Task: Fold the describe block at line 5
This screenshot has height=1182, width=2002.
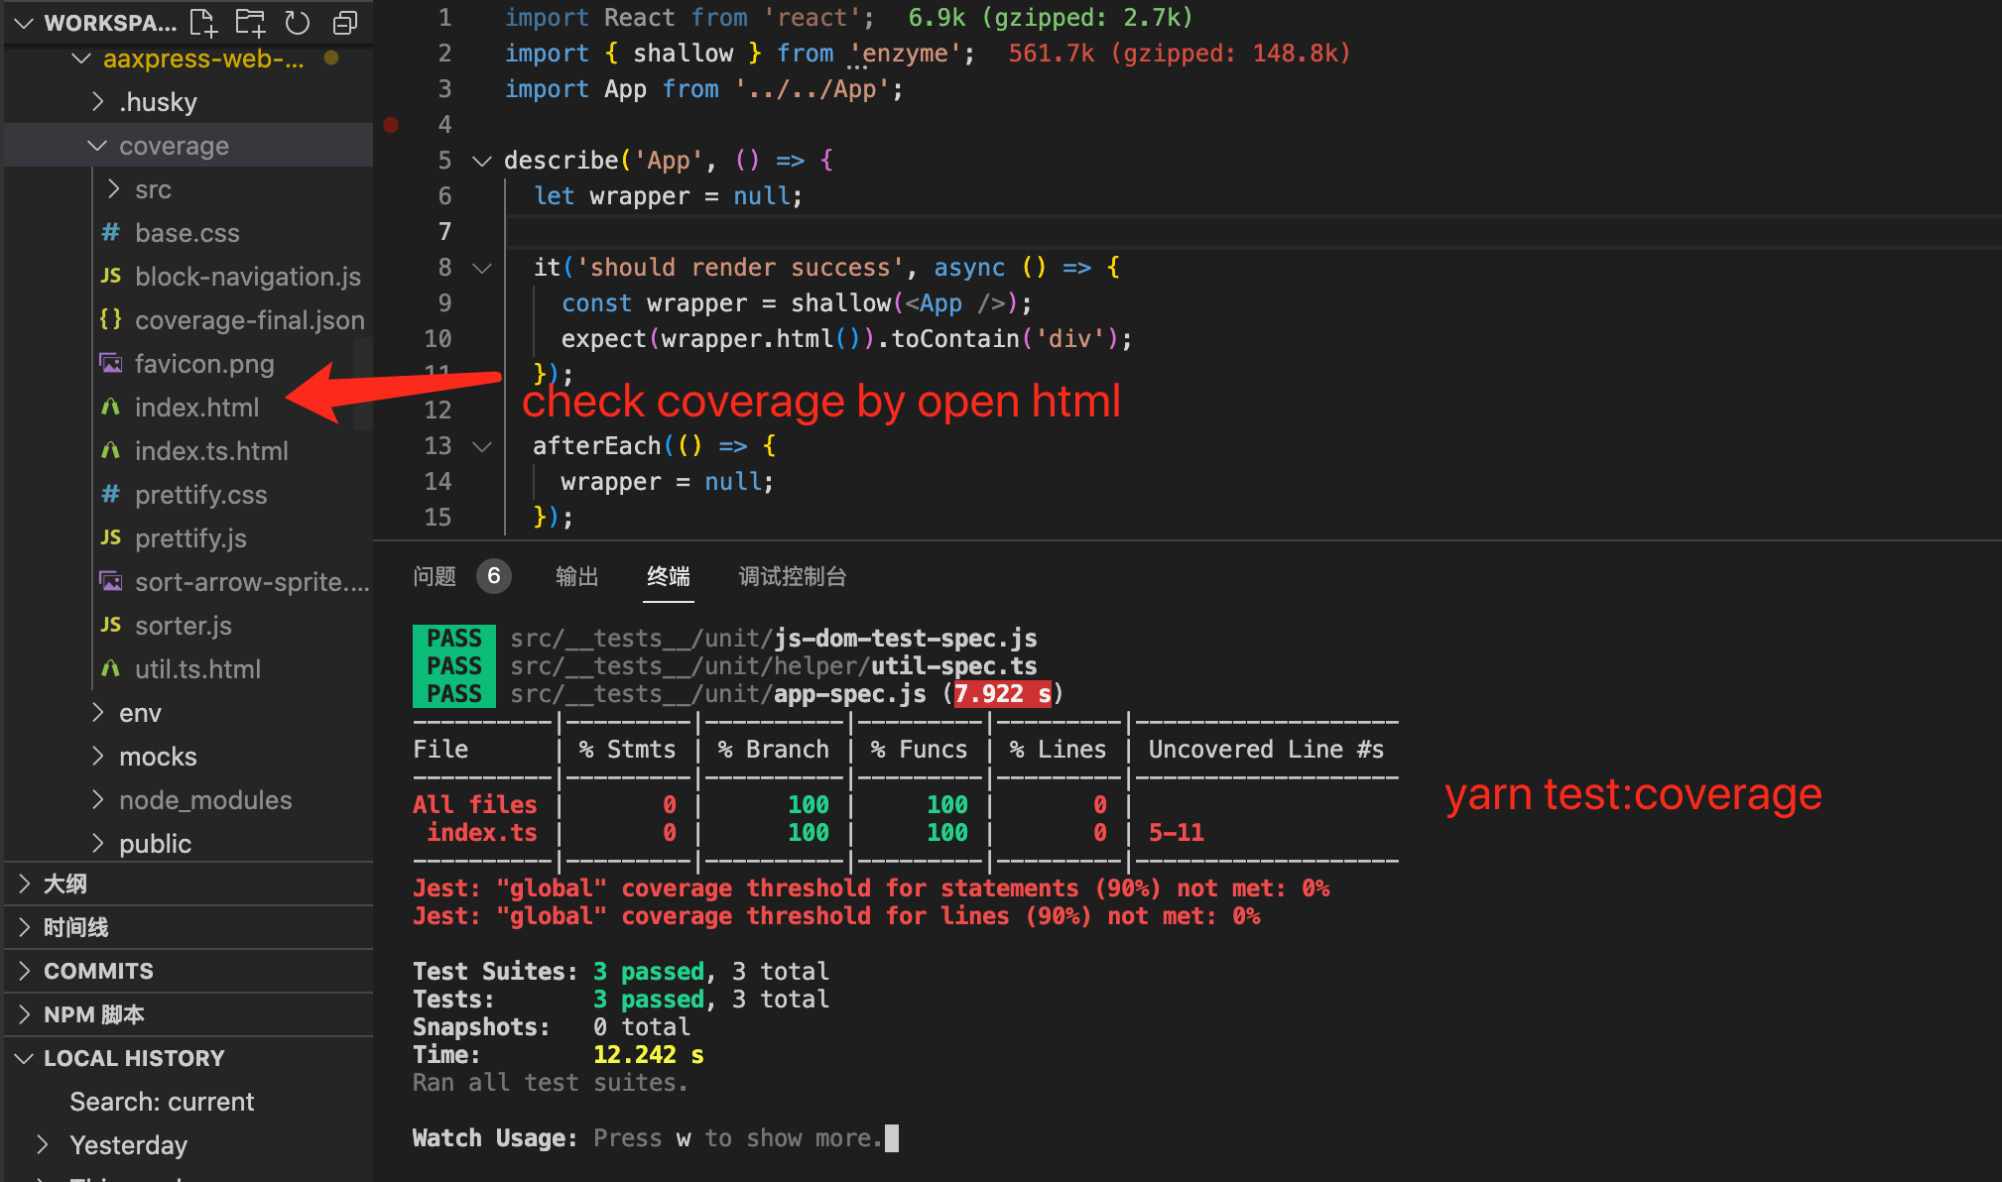Action: coord(482,161)
